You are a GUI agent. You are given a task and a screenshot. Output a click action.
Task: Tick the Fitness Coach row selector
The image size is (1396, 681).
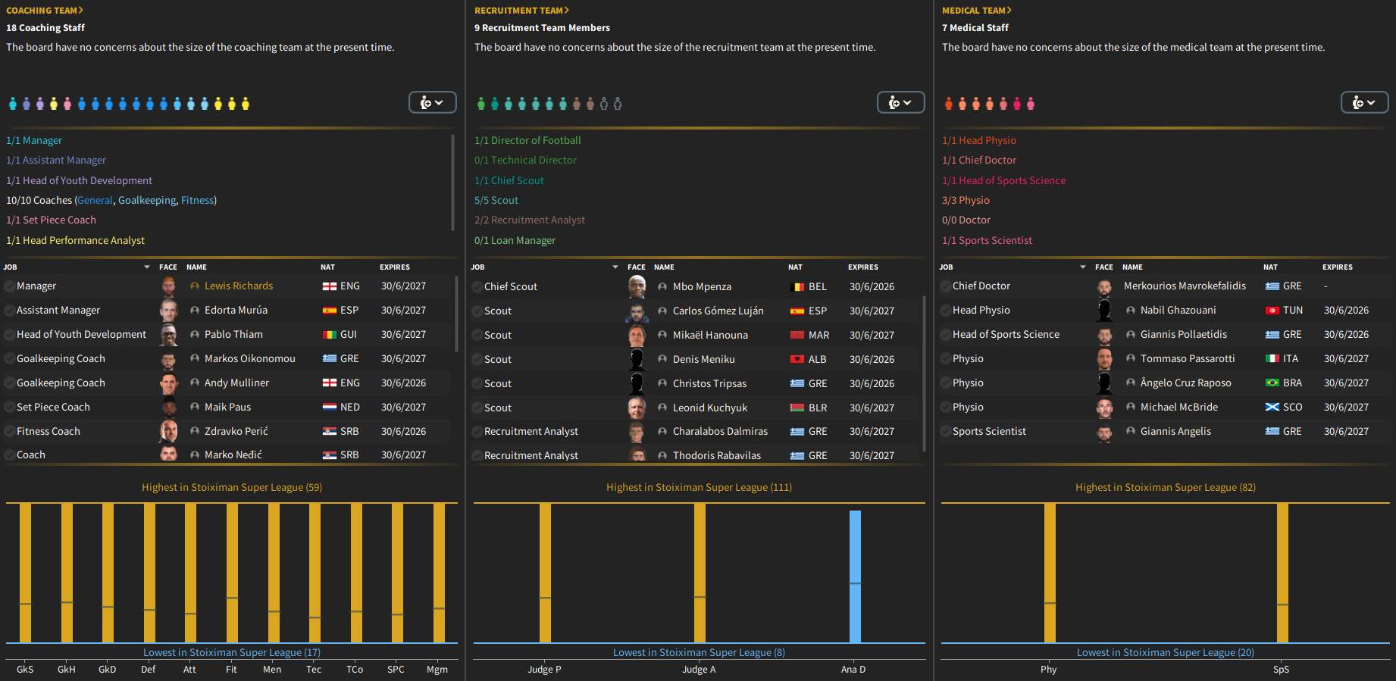click(x=9, y=432)
